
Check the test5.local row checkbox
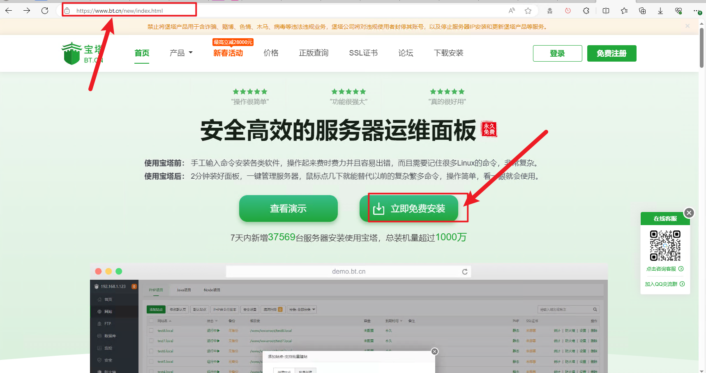[x=151, y=361]
